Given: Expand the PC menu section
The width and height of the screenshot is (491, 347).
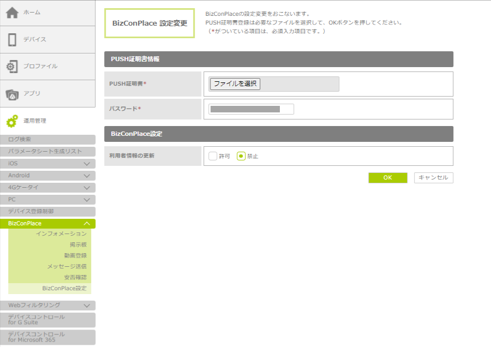Looking at the screenshot, I should 86,200.
